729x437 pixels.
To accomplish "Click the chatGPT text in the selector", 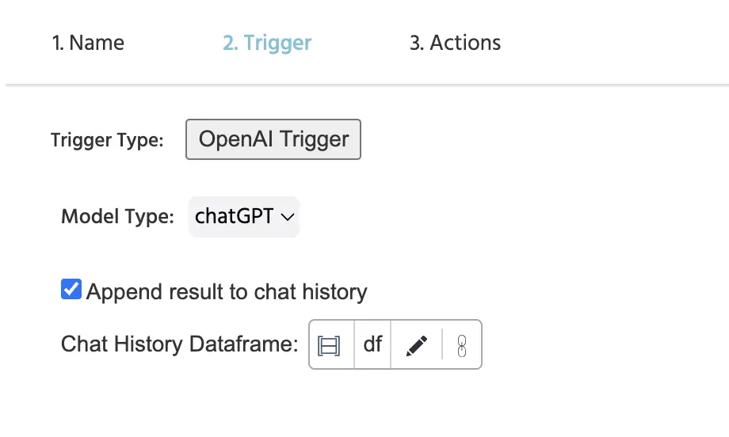I will click(234, 216).
